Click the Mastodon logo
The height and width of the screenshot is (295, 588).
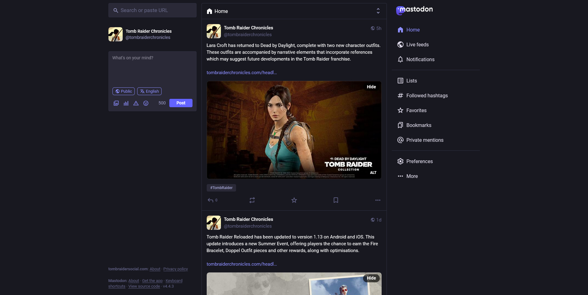coord(414,10)
